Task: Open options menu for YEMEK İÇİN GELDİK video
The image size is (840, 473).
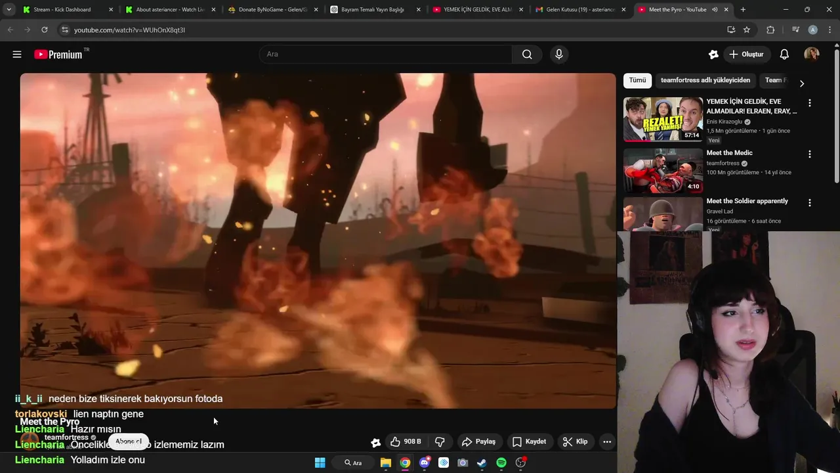Action: tap(809, 103)
